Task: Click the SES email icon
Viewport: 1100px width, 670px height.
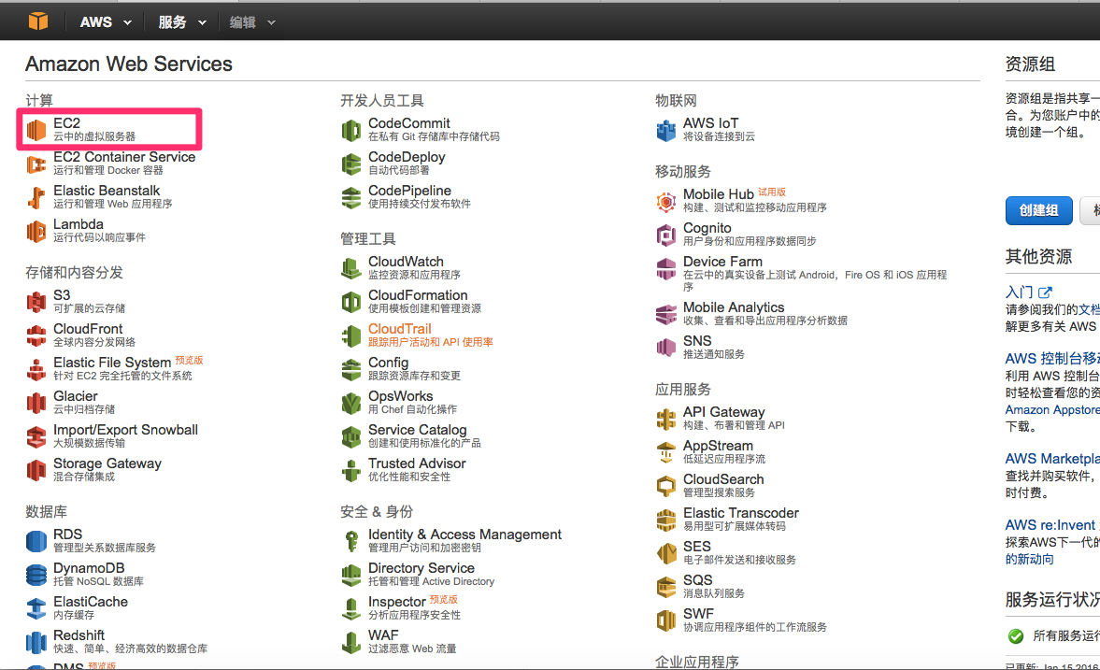Action: point(666,553)
